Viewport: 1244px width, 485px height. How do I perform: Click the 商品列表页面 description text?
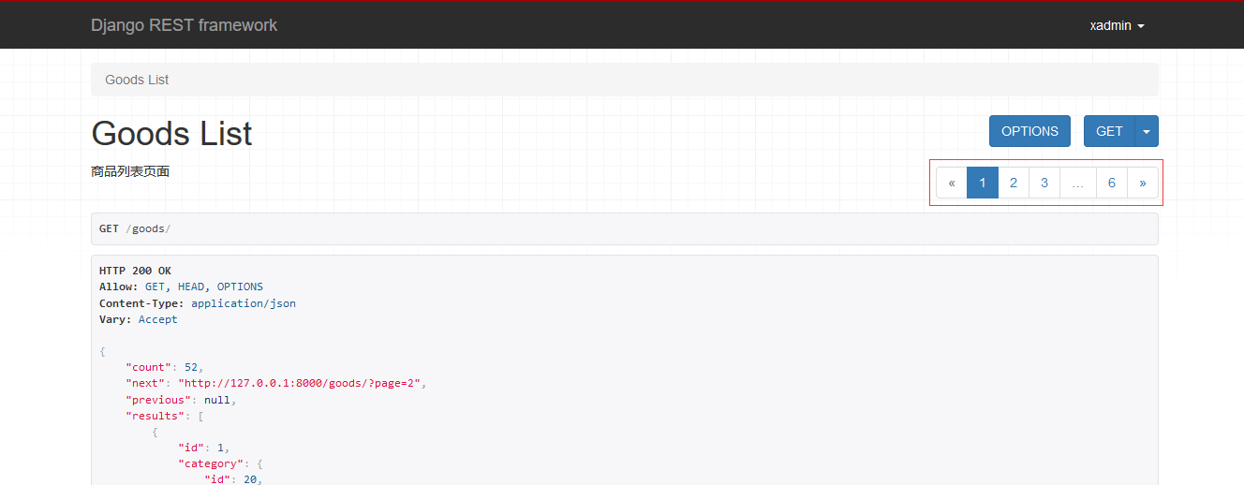coord(130,171)
